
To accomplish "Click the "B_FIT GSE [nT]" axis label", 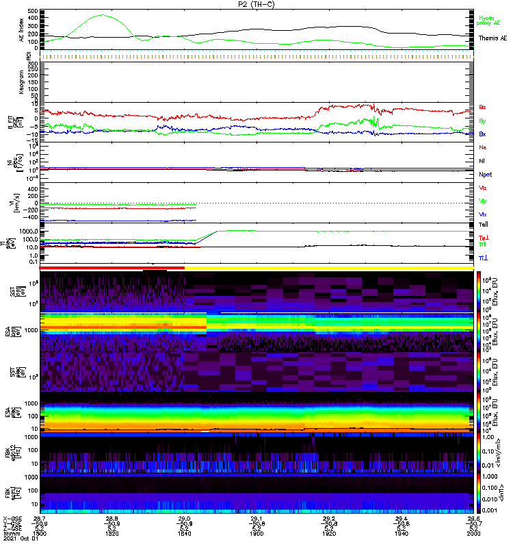I will point(14,123).
